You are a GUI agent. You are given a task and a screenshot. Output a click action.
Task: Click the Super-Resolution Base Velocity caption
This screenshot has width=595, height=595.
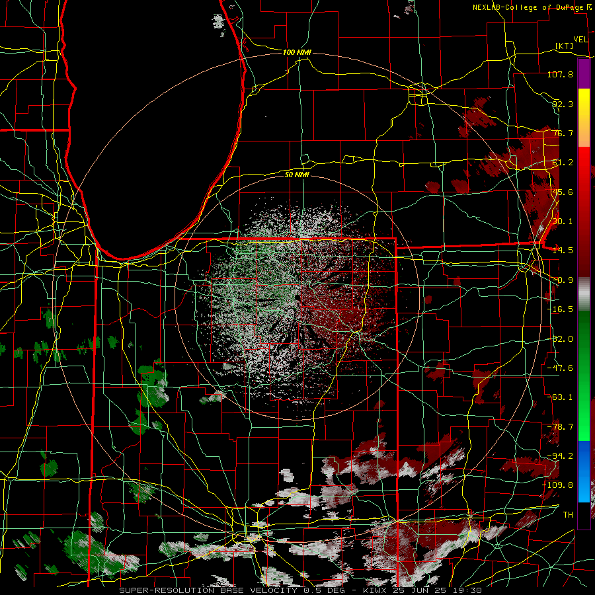(301, 590)
